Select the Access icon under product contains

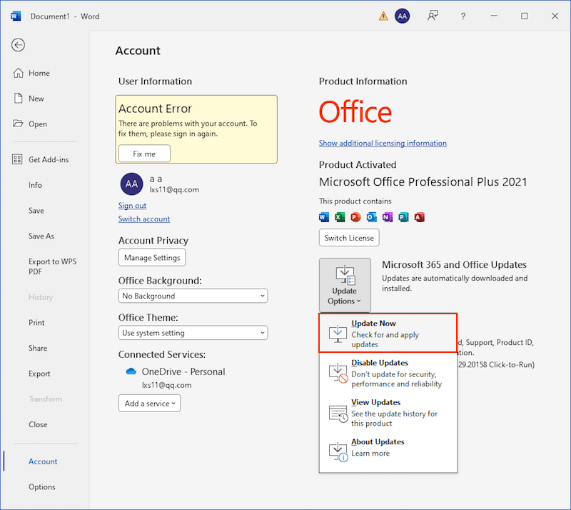419,217
